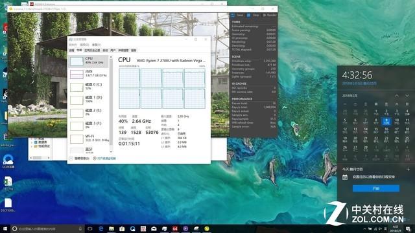Open Microsoft Store from the taskbar
Screen dimensions: 415x233
[x=122, y=228]
